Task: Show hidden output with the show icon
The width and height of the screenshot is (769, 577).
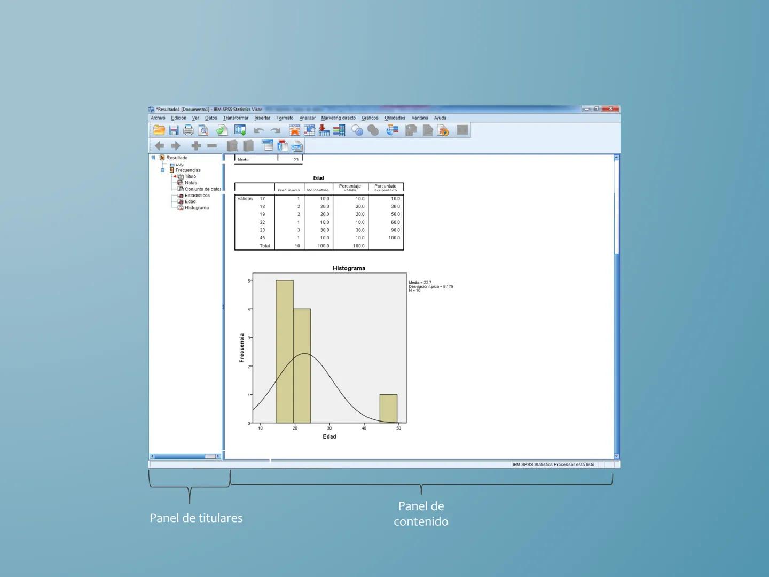Action: (232, 145)
